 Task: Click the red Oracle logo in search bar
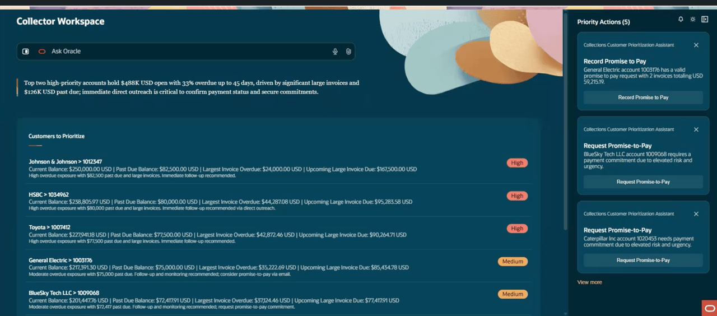tap(41, 52)
